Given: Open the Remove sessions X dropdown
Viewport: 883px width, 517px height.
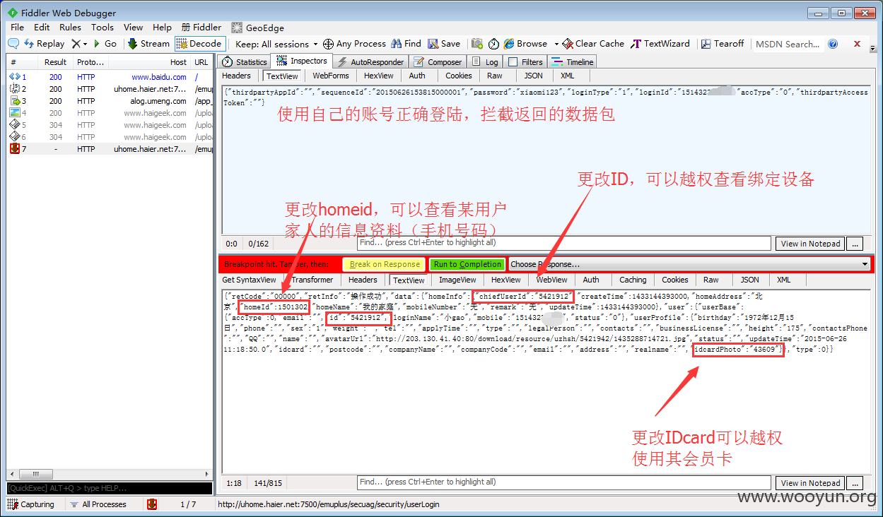Looking at the screenshot, I should [79, 44].
